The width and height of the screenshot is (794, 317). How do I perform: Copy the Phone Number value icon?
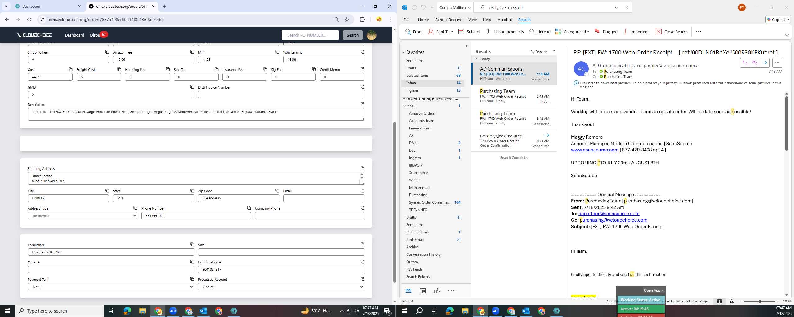249,208
